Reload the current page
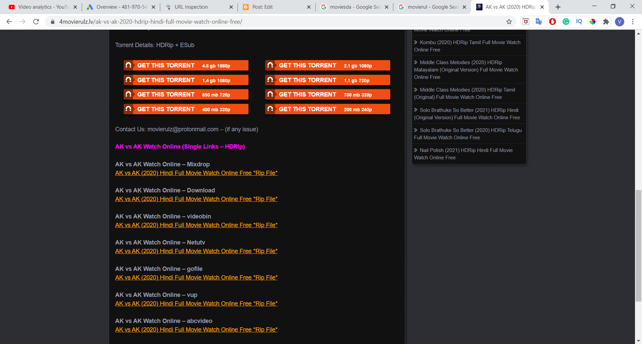 pos(36,22)
